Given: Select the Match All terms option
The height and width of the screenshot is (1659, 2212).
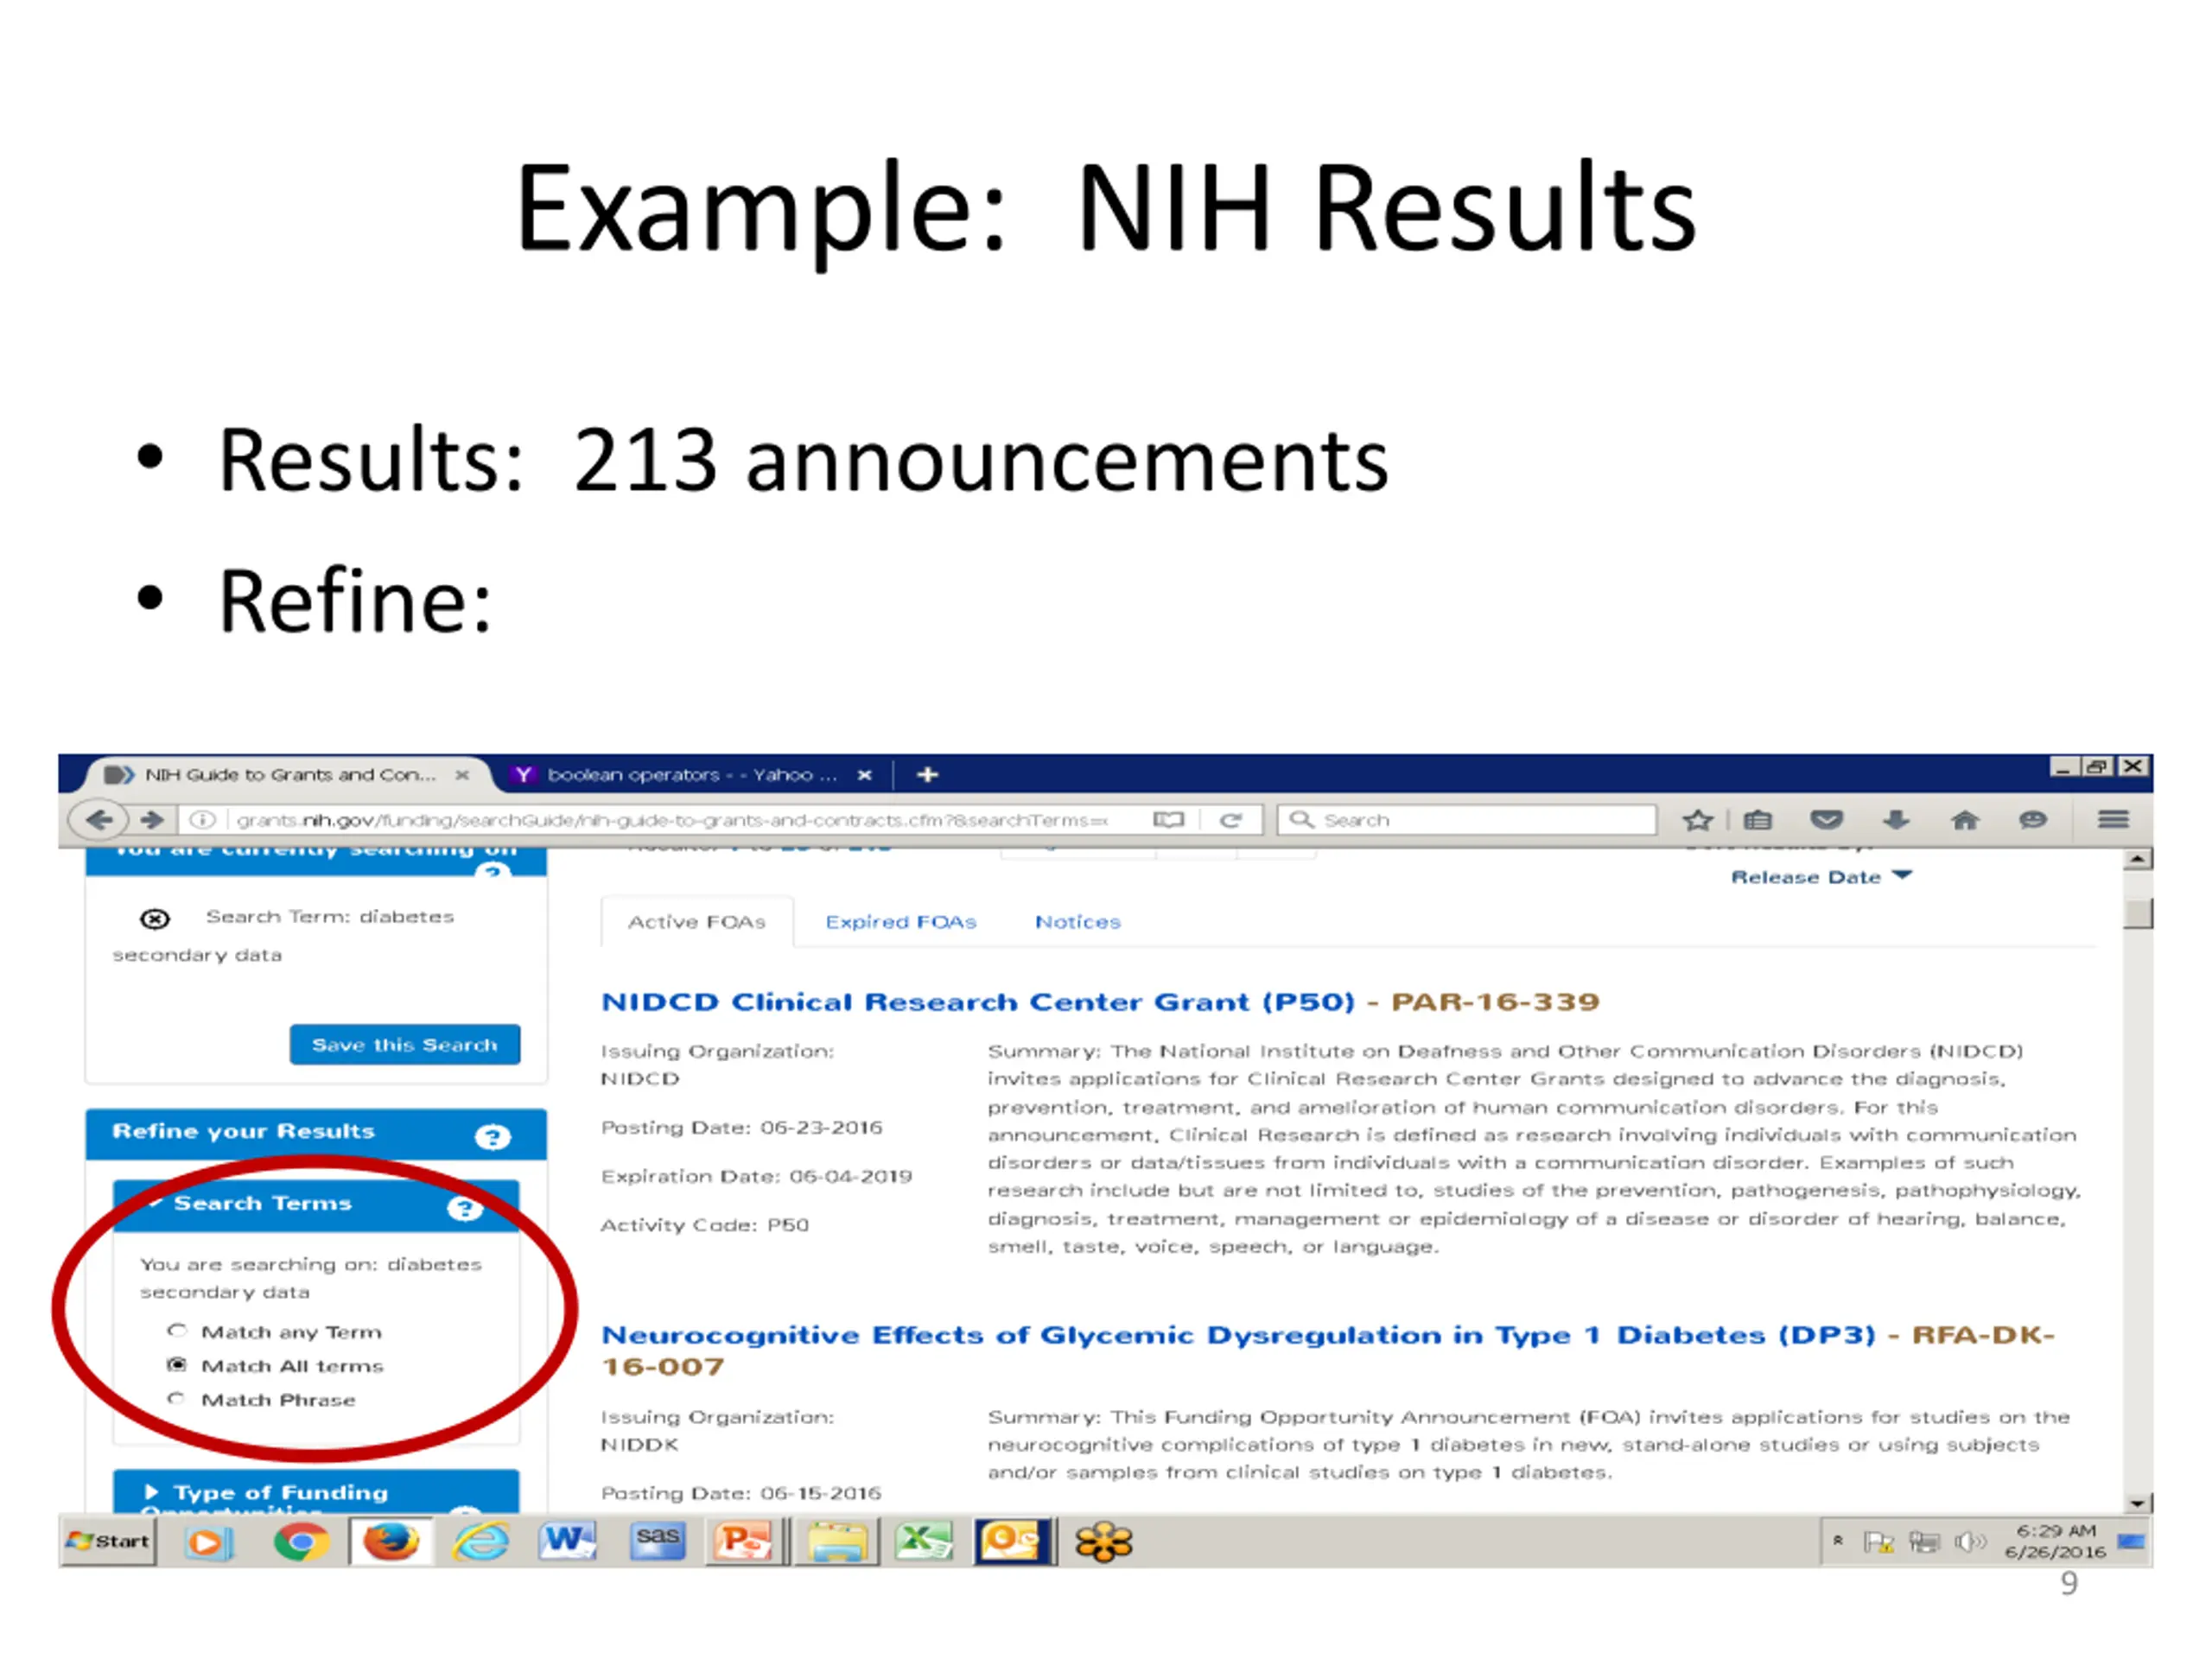Looking at the screenshot, I should click(x=177, y=1365).
